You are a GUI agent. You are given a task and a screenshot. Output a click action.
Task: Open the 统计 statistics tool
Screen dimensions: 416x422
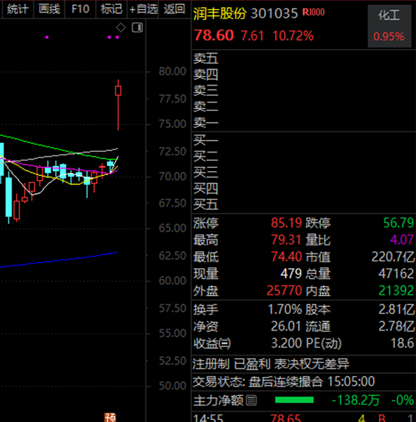pos(18,9)
